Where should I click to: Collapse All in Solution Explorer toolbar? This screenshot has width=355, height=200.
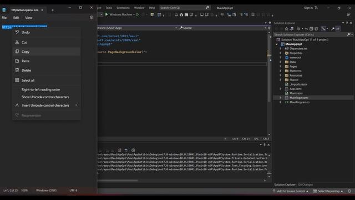pyautogui.click(x=311, y=29)
